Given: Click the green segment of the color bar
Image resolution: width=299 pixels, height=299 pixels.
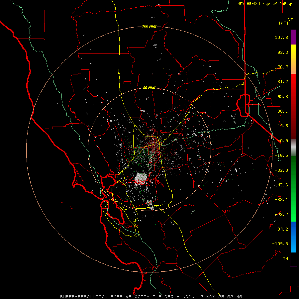Looking at the screenshot, I should [293, 189].
